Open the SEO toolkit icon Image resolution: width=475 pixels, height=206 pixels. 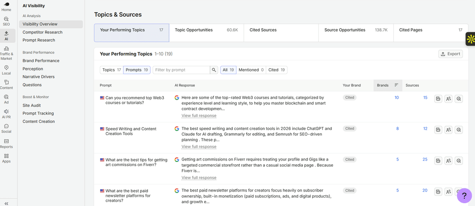(x=6, y=21)
